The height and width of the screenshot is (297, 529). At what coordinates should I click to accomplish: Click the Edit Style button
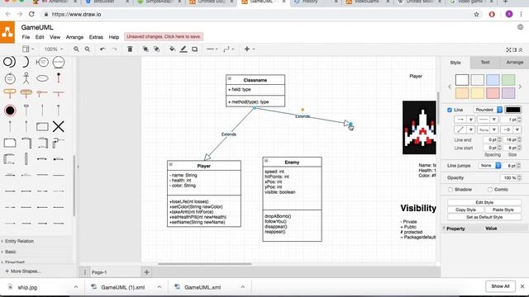tap(484, 202)
